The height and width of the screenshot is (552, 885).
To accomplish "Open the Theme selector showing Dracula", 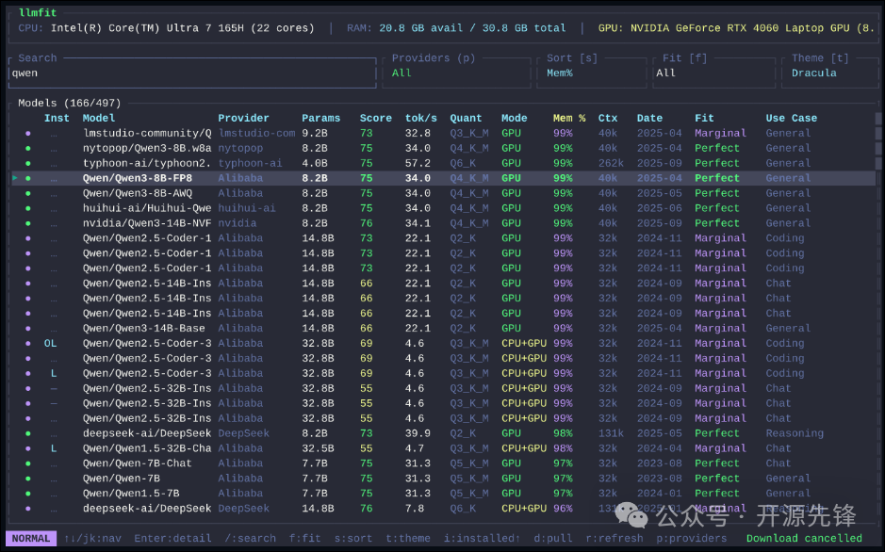I will tap(816, 73).
